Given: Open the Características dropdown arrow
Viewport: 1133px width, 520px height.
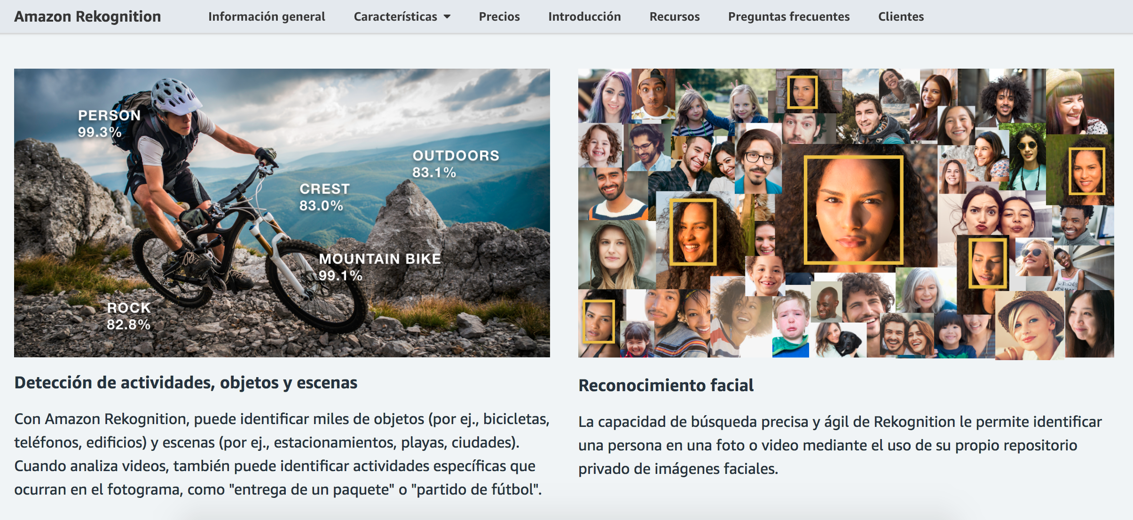Looking at the screenshot, I should [447, 17].
